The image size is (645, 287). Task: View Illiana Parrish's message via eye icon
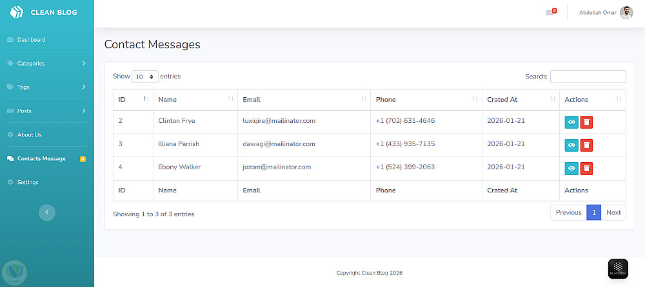(x=571, y=145)
